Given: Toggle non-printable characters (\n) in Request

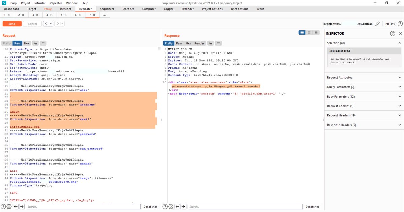Looking at the screenshot, I should [x=35, y=43].
